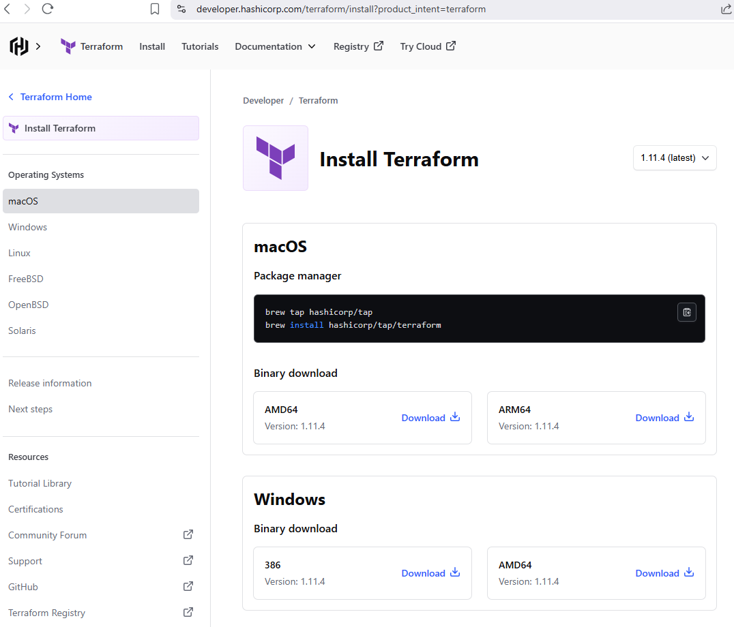Click the external-link icon beside Terraform Registry

tap(188, 612)
